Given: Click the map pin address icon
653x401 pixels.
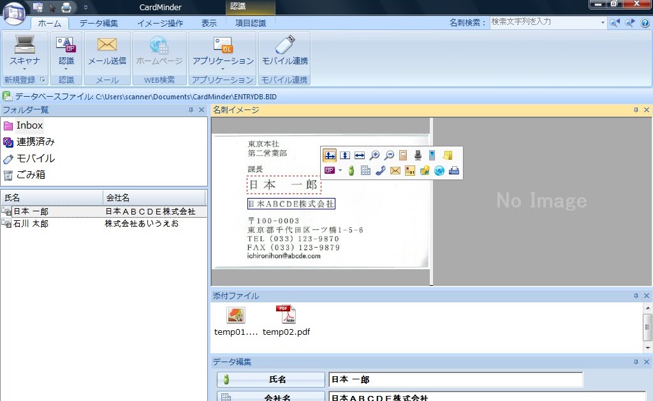Looking at the screenshot, I should (425, 171).
